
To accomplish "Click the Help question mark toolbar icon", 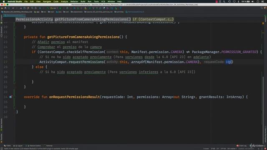I will pyautogui.click(x=121, y=8).
